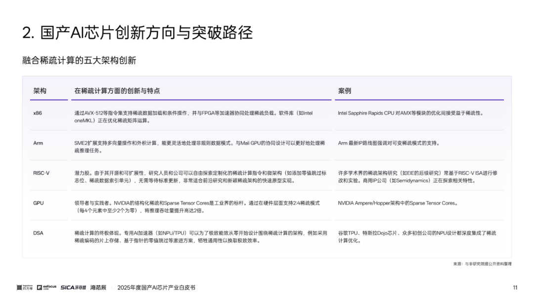Click the footer title 2025年度国产AI芯片产业白皮书
Image resolution: width=534 pixels, height=300 pixels.
tap(156, 288)
